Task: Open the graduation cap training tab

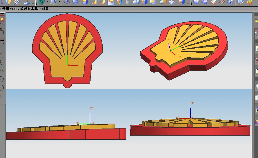Action: [257, 60]
